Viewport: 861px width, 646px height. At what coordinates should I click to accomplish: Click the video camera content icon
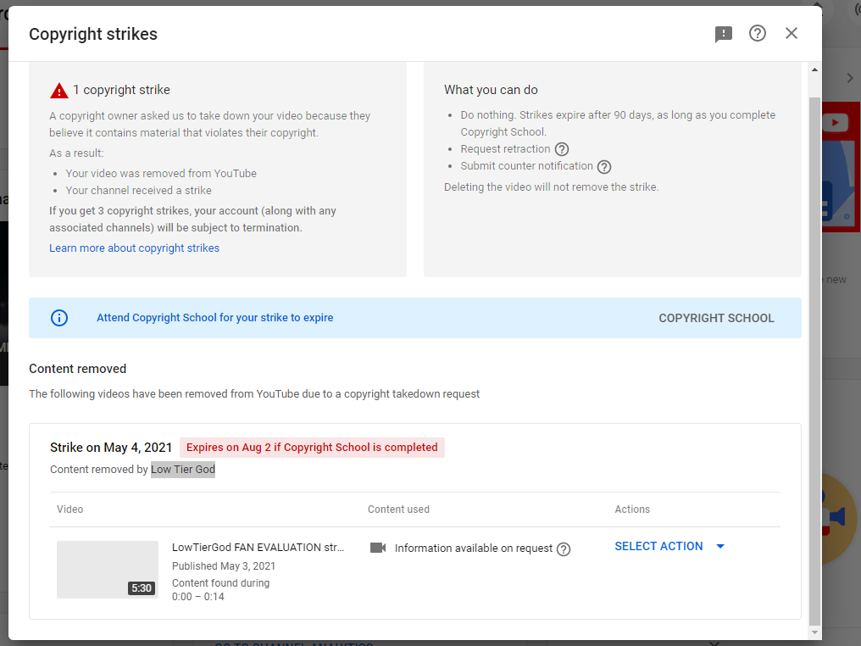[378, 548]
